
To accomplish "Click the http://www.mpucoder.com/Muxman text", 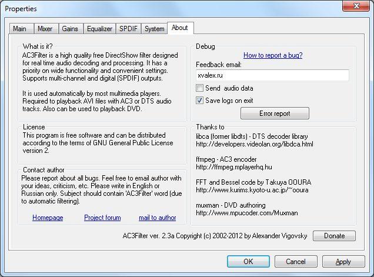I will 247,213.
